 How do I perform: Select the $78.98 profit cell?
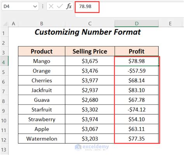(x=137, y=61)
